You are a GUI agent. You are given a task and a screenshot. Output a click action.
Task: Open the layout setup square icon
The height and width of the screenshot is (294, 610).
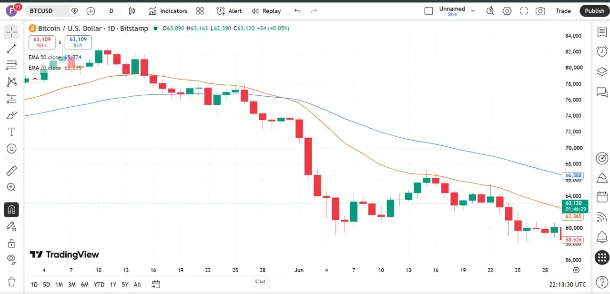pyautogui.click(x=428, y=10)
